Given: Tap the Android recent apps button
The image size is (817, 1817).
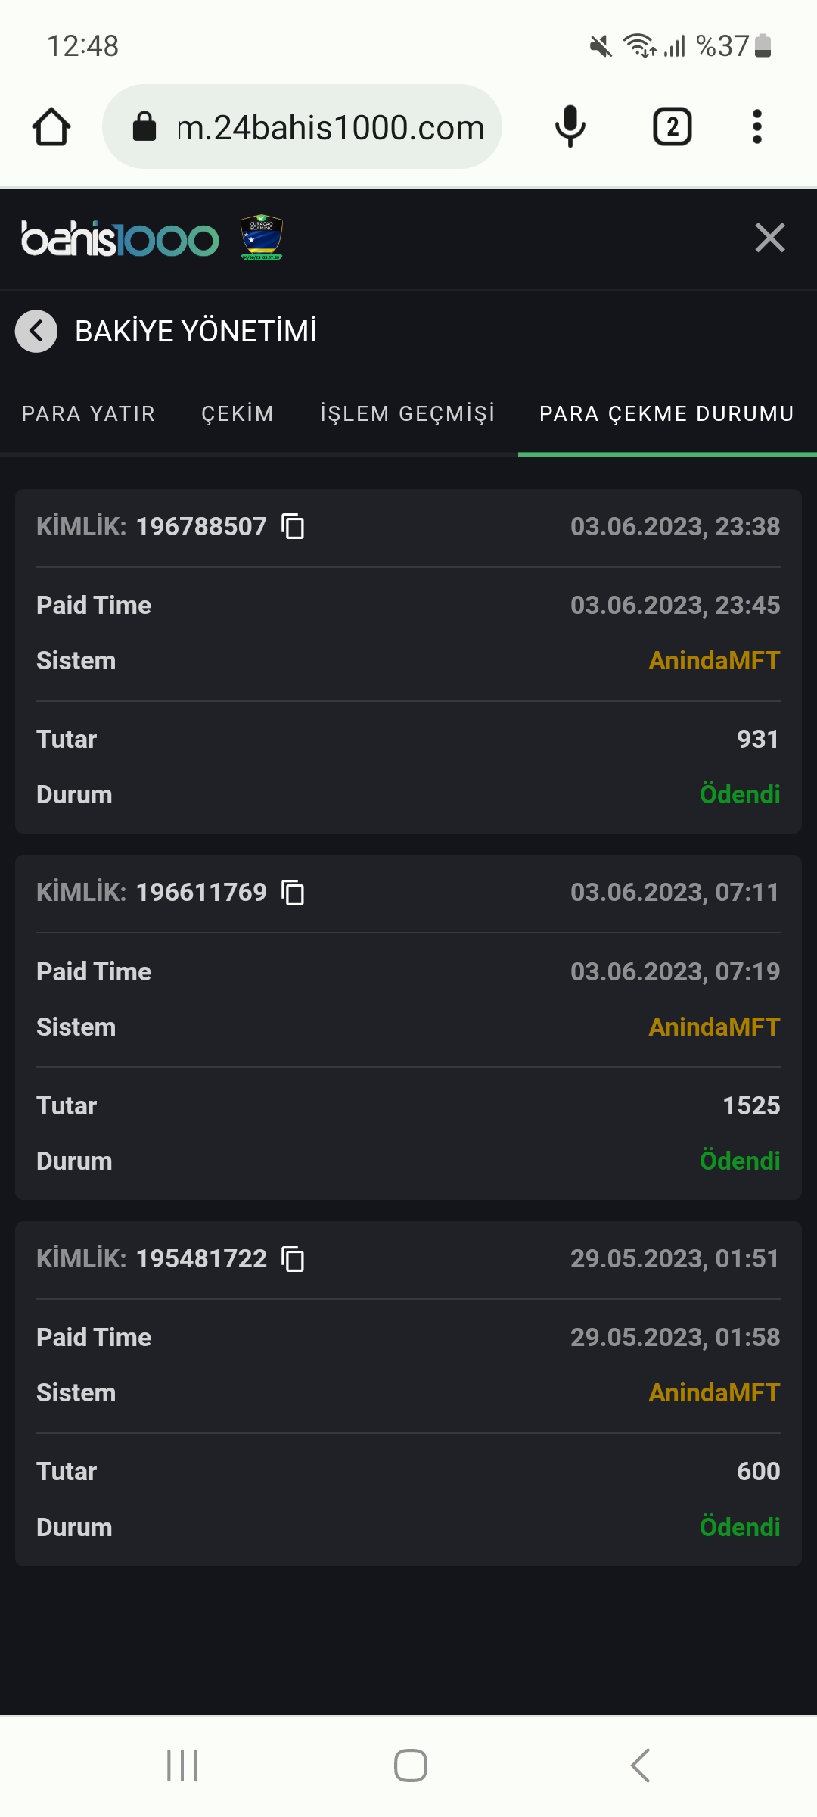Looking at the screenshot, I should (x=182, y=1766).
